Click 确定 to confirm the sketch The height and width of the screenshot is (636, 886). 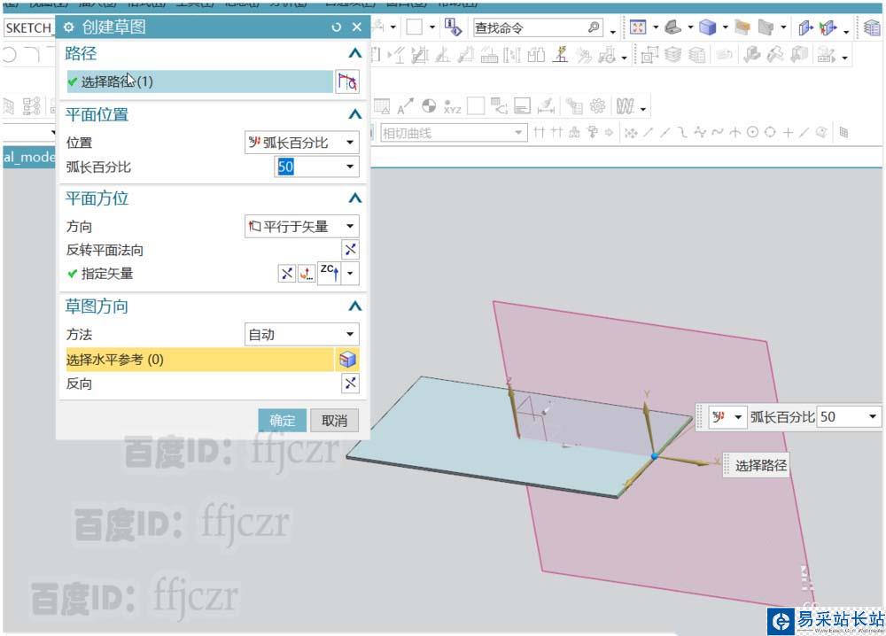click(x=283, y=421)
